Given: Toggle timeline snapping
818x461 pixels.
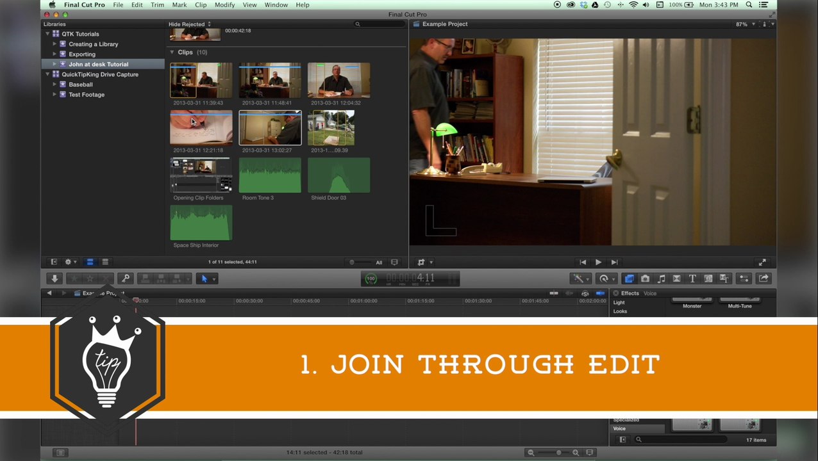Looking at the screenshot, I should [x=600, y=293].
